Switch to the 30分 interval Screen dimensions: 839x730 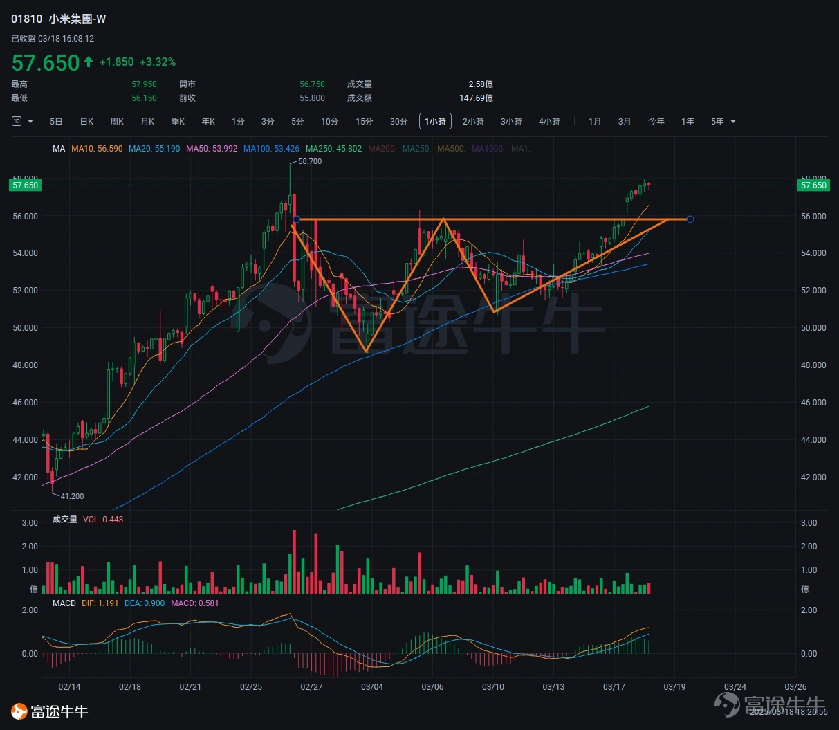pos(399,122)
